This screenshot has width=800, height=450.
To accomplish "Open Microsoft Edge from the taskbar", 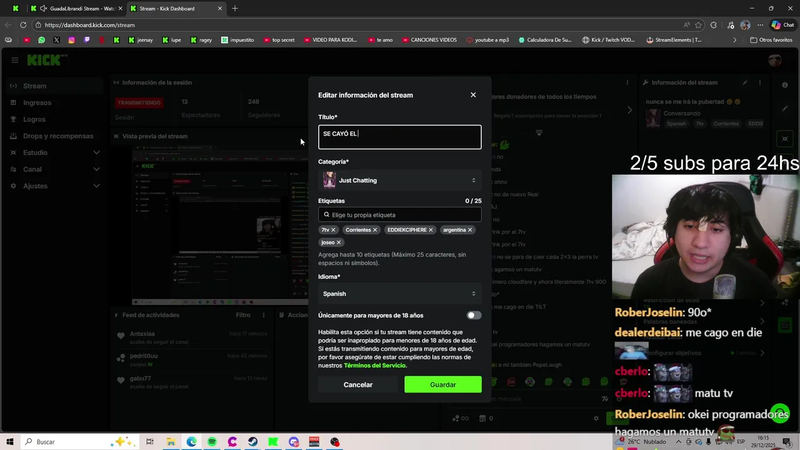I will coord(191,442).
